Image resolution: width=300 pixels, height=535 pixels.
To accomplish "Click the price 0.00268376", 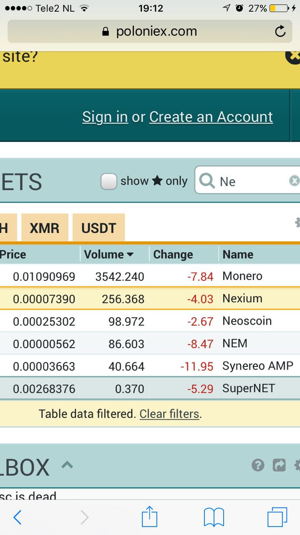I will pos(44,389).
